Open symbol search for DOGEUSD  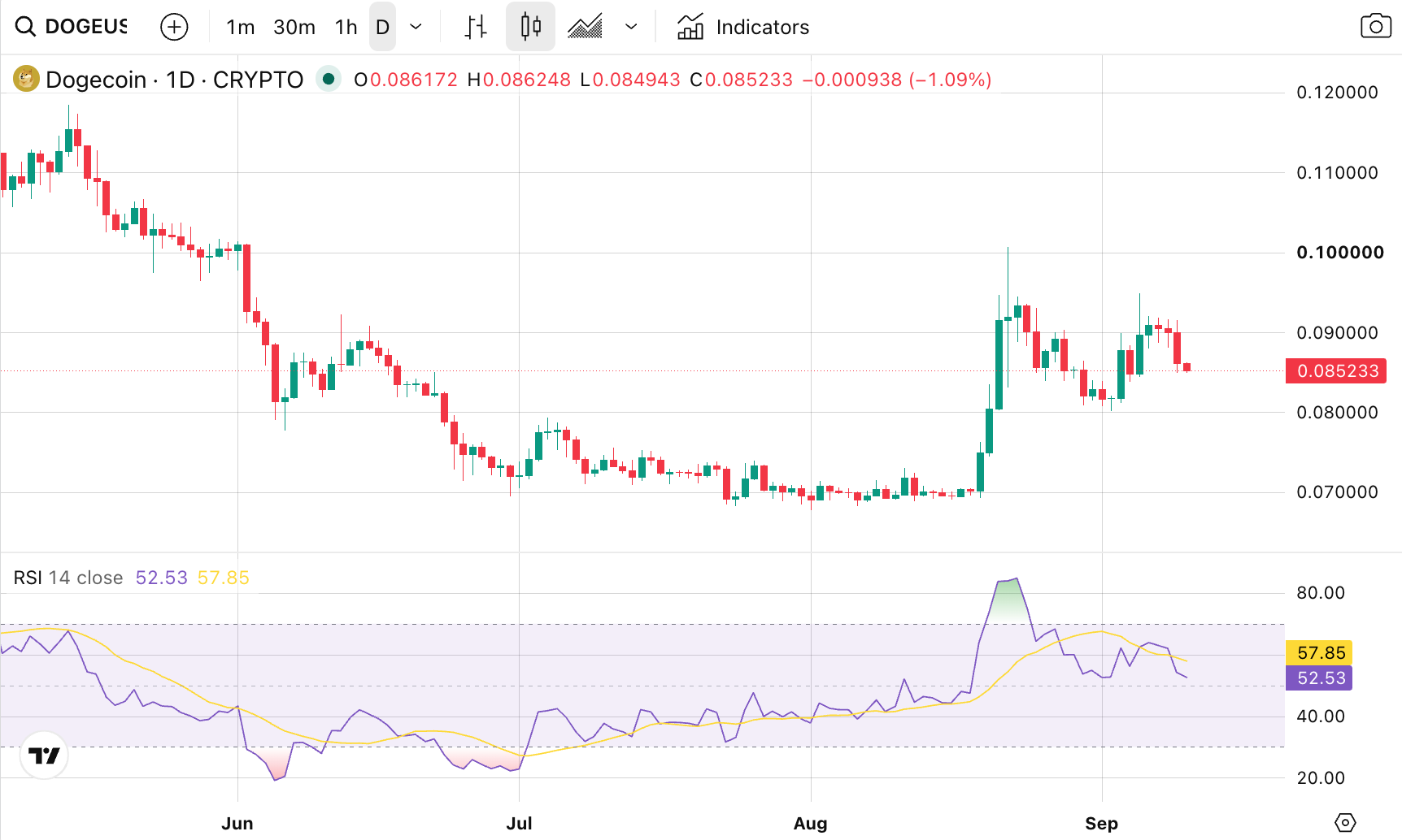[x=72, y=27]
